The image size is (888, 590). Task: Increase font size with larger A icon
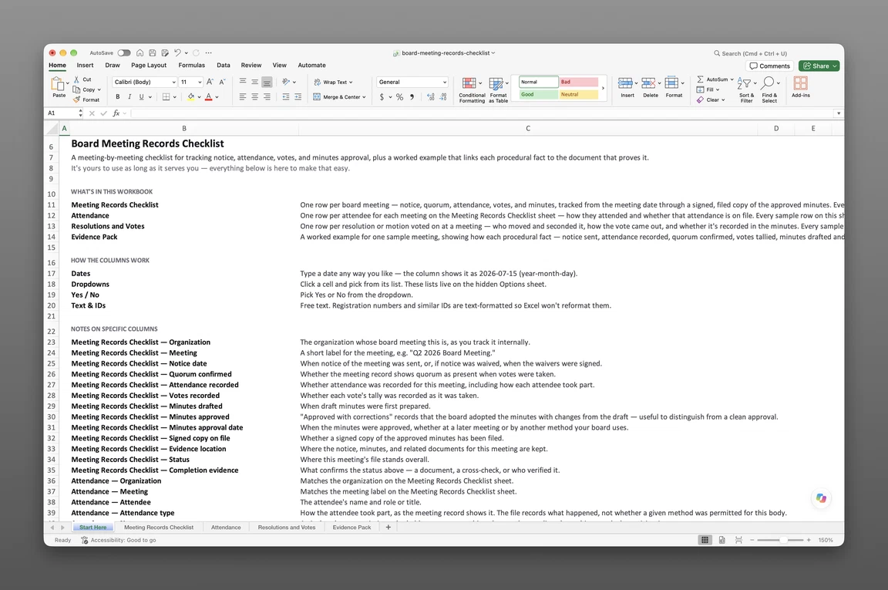click(210, 83)
